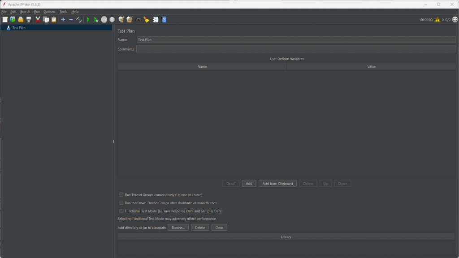The height and width of the screenshot is (258, 459).
Task: Click the Toggle enable/disable icon
Action: [79, 20]
